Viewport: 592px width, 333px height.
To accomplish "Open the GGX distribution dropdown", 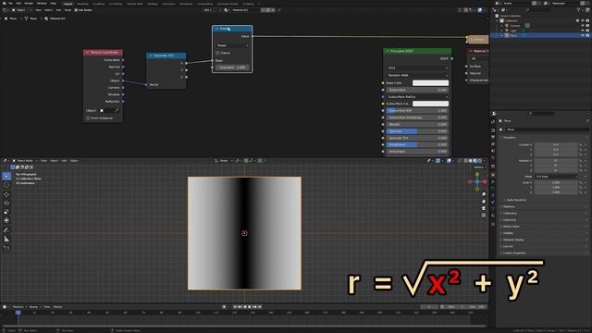I will tap(417, 68).
